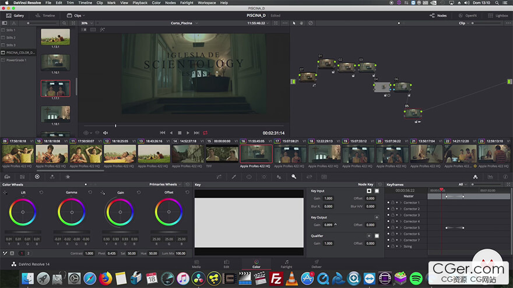Select the Color Wheels palette icon

[x=37, y=177]
